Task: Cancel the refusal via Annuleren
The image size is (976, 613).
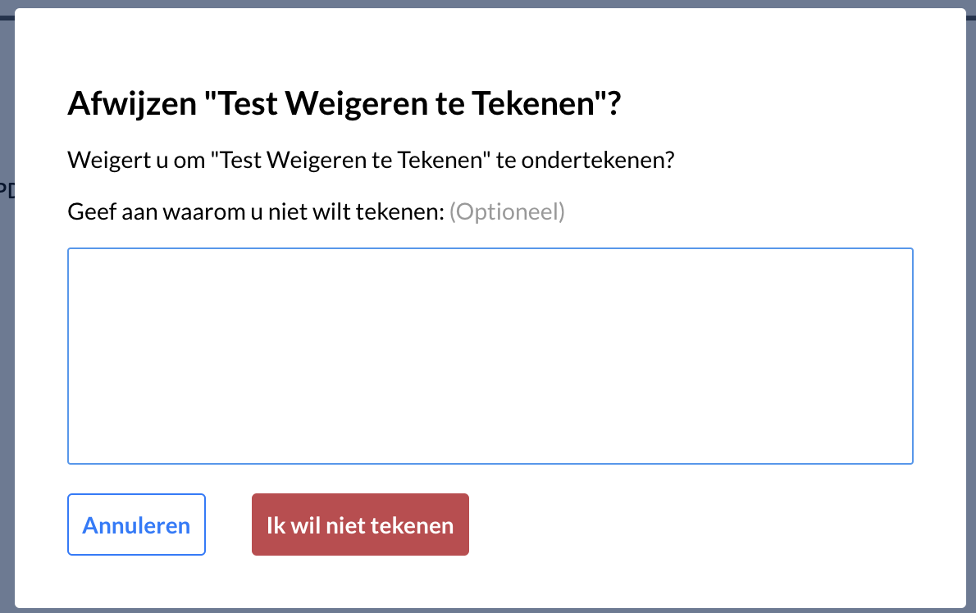Action: [136, 524]
